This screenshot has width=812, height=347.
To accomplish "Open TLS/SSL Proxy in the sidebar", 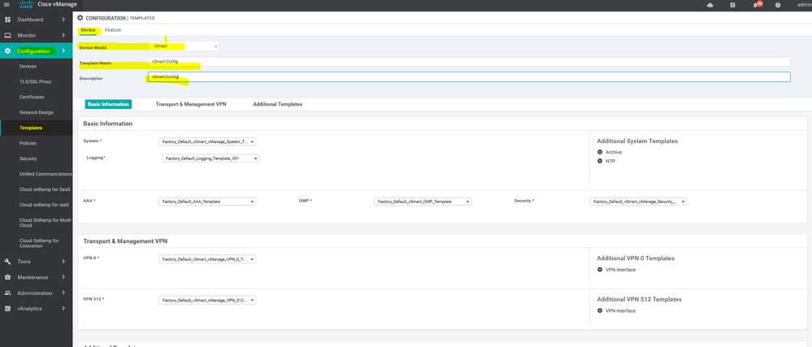I will (x=35, y=82).
